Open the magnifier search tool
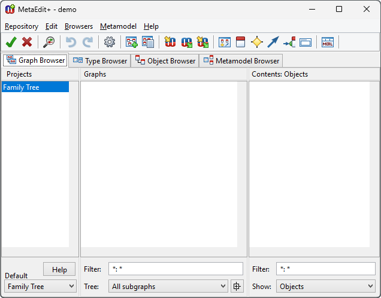The height and width of the screenshot is (298, 381). 49,42
